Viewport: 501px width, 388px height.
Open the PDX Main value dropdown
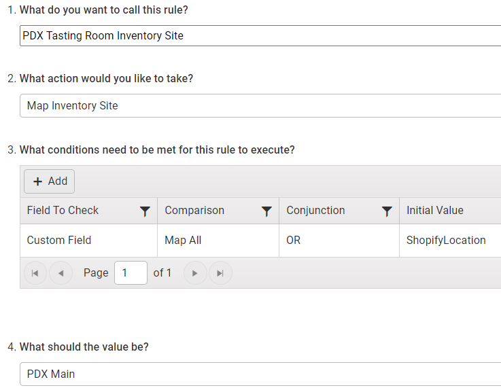260,374
